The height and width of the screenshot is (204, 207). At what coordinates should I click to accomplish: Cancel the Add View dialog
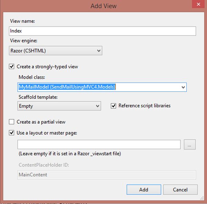pyautogui.click(x=180, y=190)
